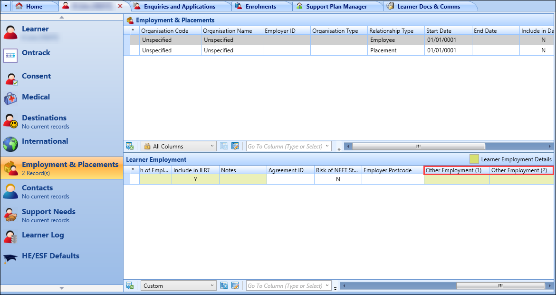Screen dimensions: 556x295
Task: Open the Ontrack section icon
Action: click(x=10, y=56)
